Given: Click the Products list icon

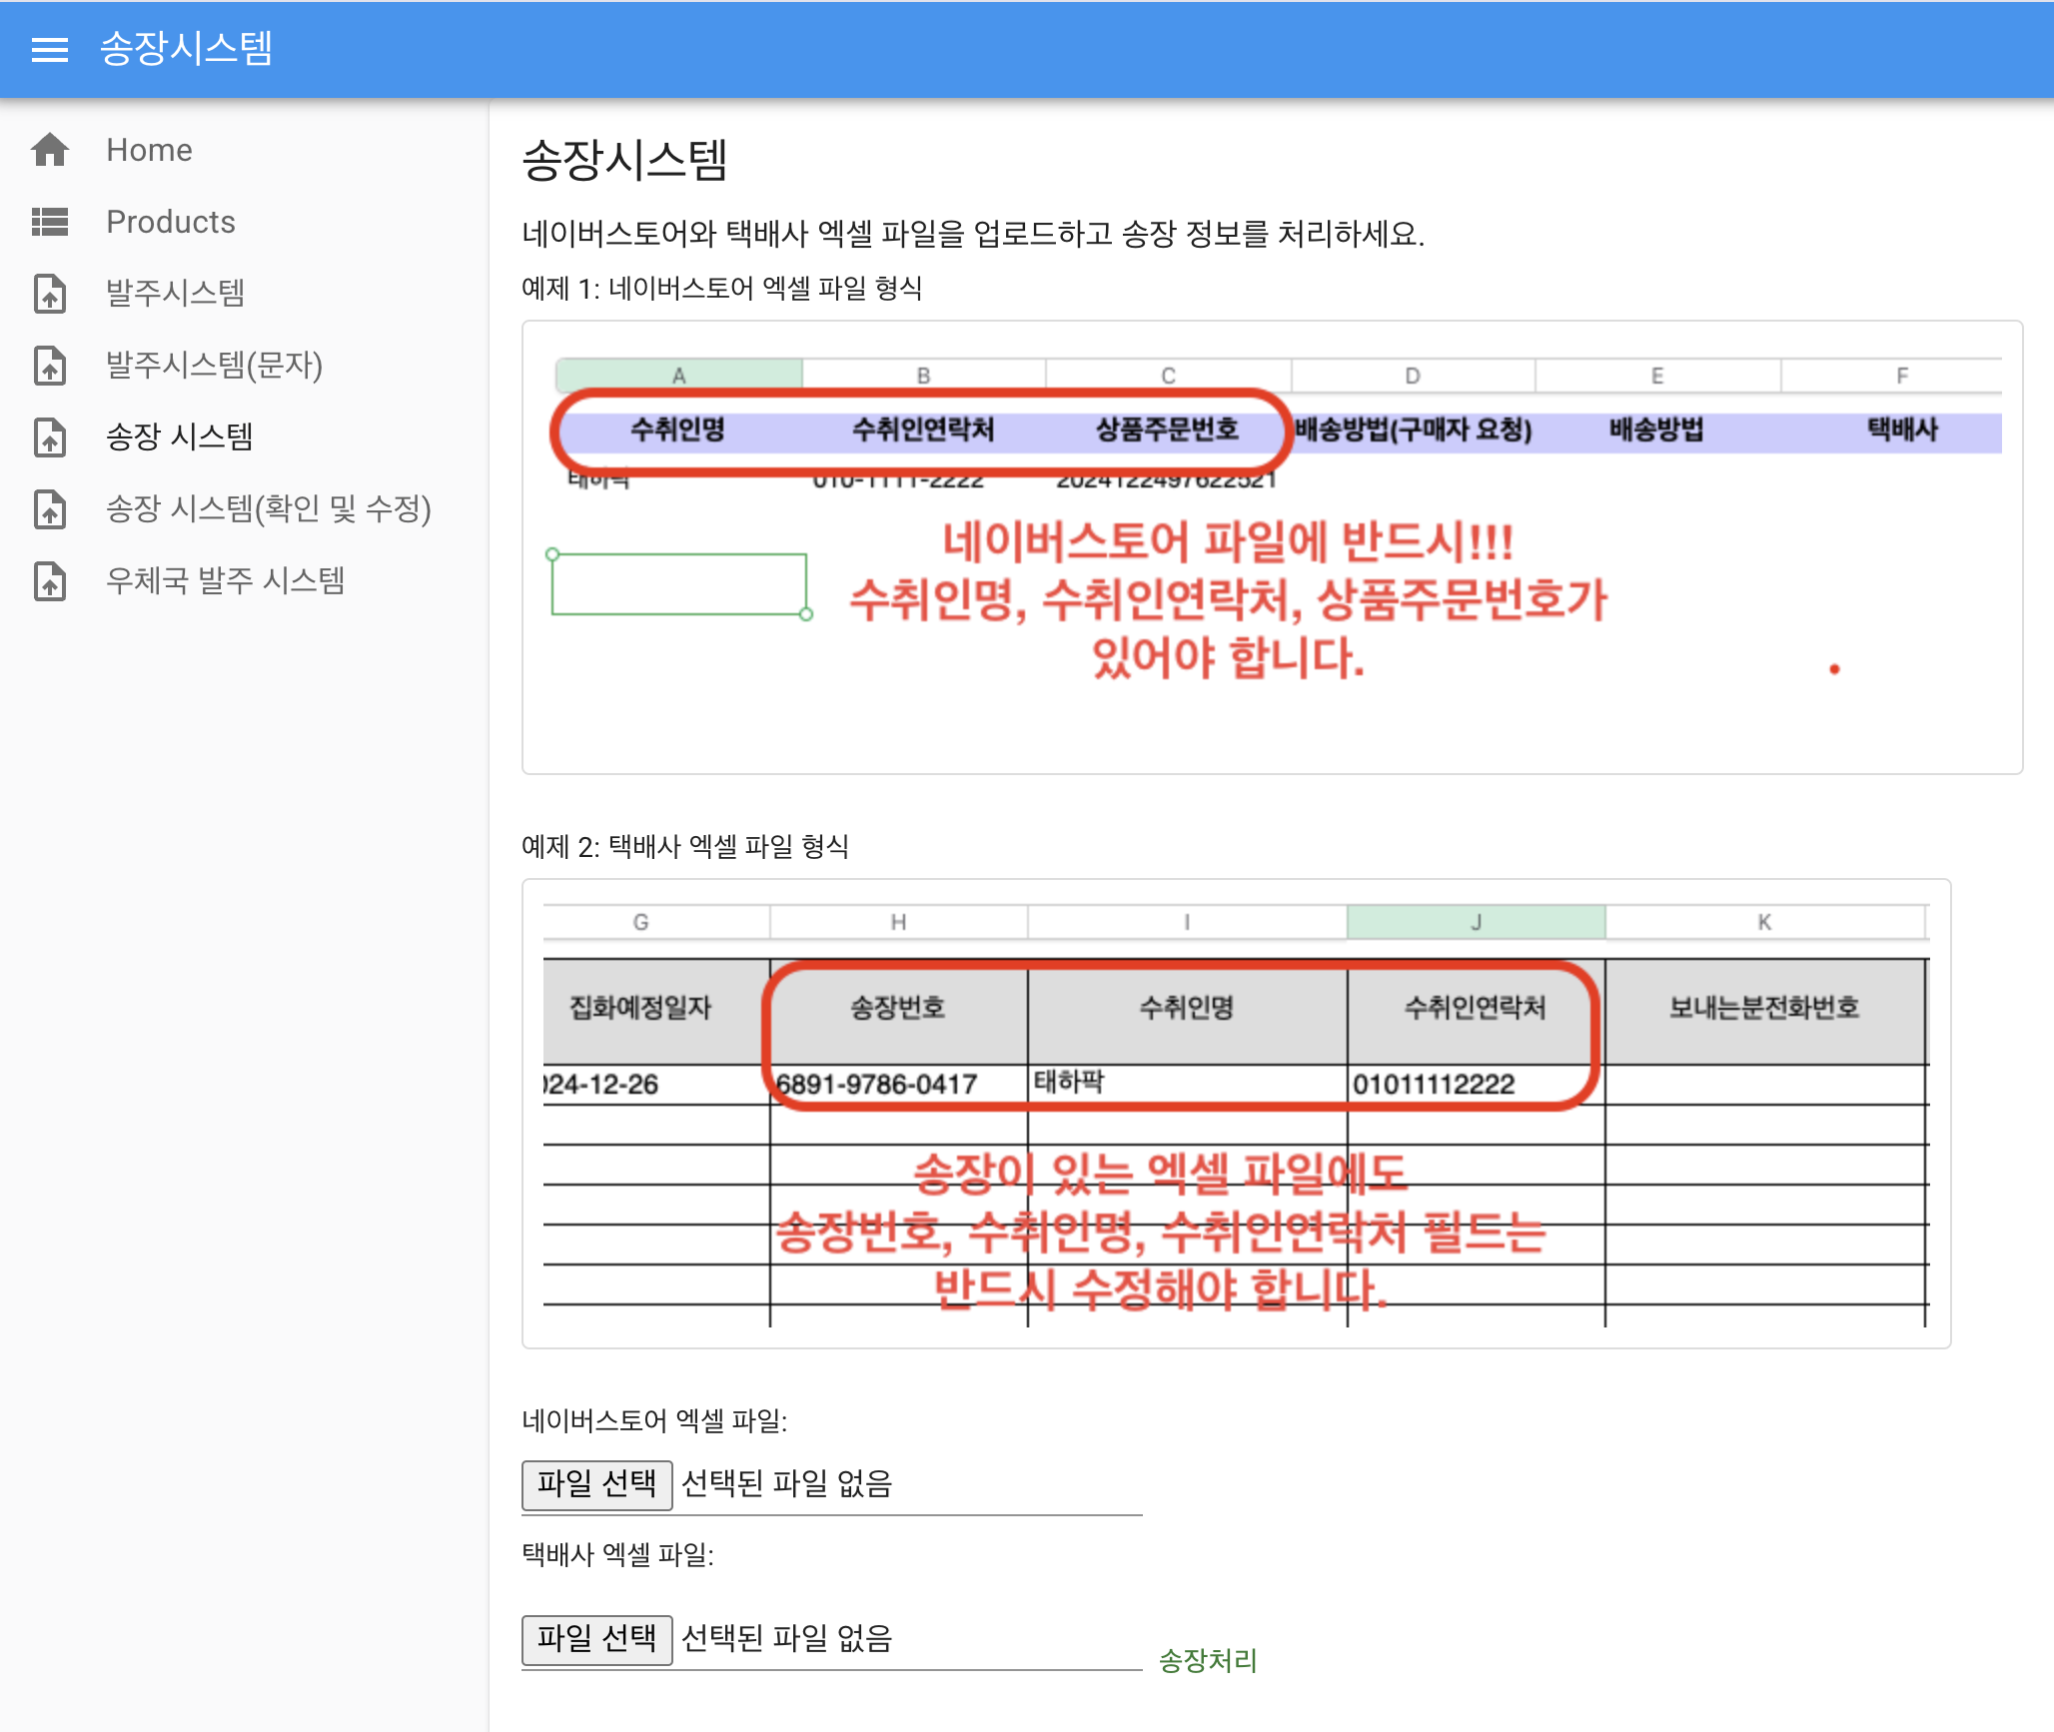Looking at the screenshot, I should [50, 222].
